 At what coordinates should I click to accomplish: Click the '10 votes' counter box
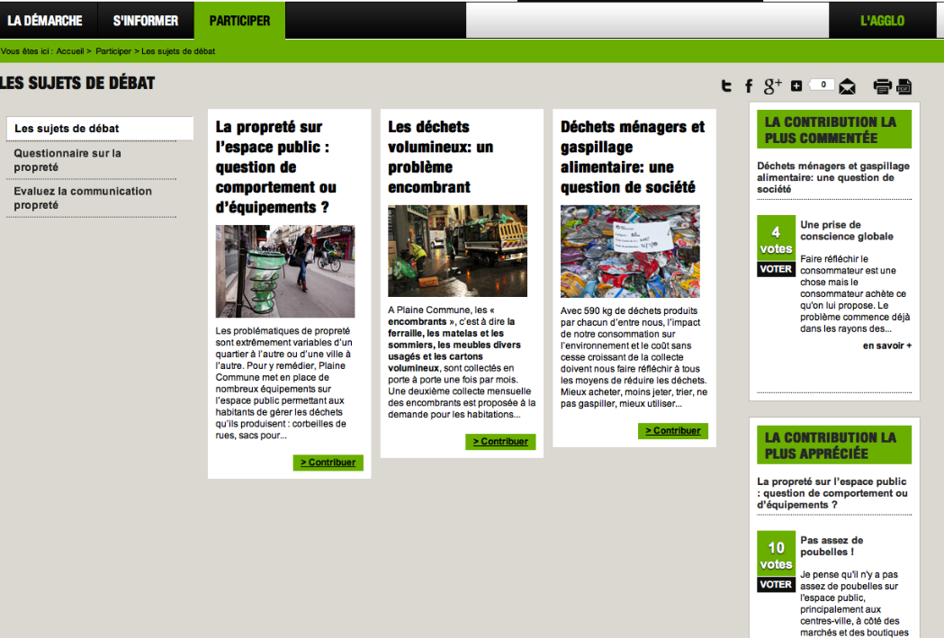coord(776,553)
